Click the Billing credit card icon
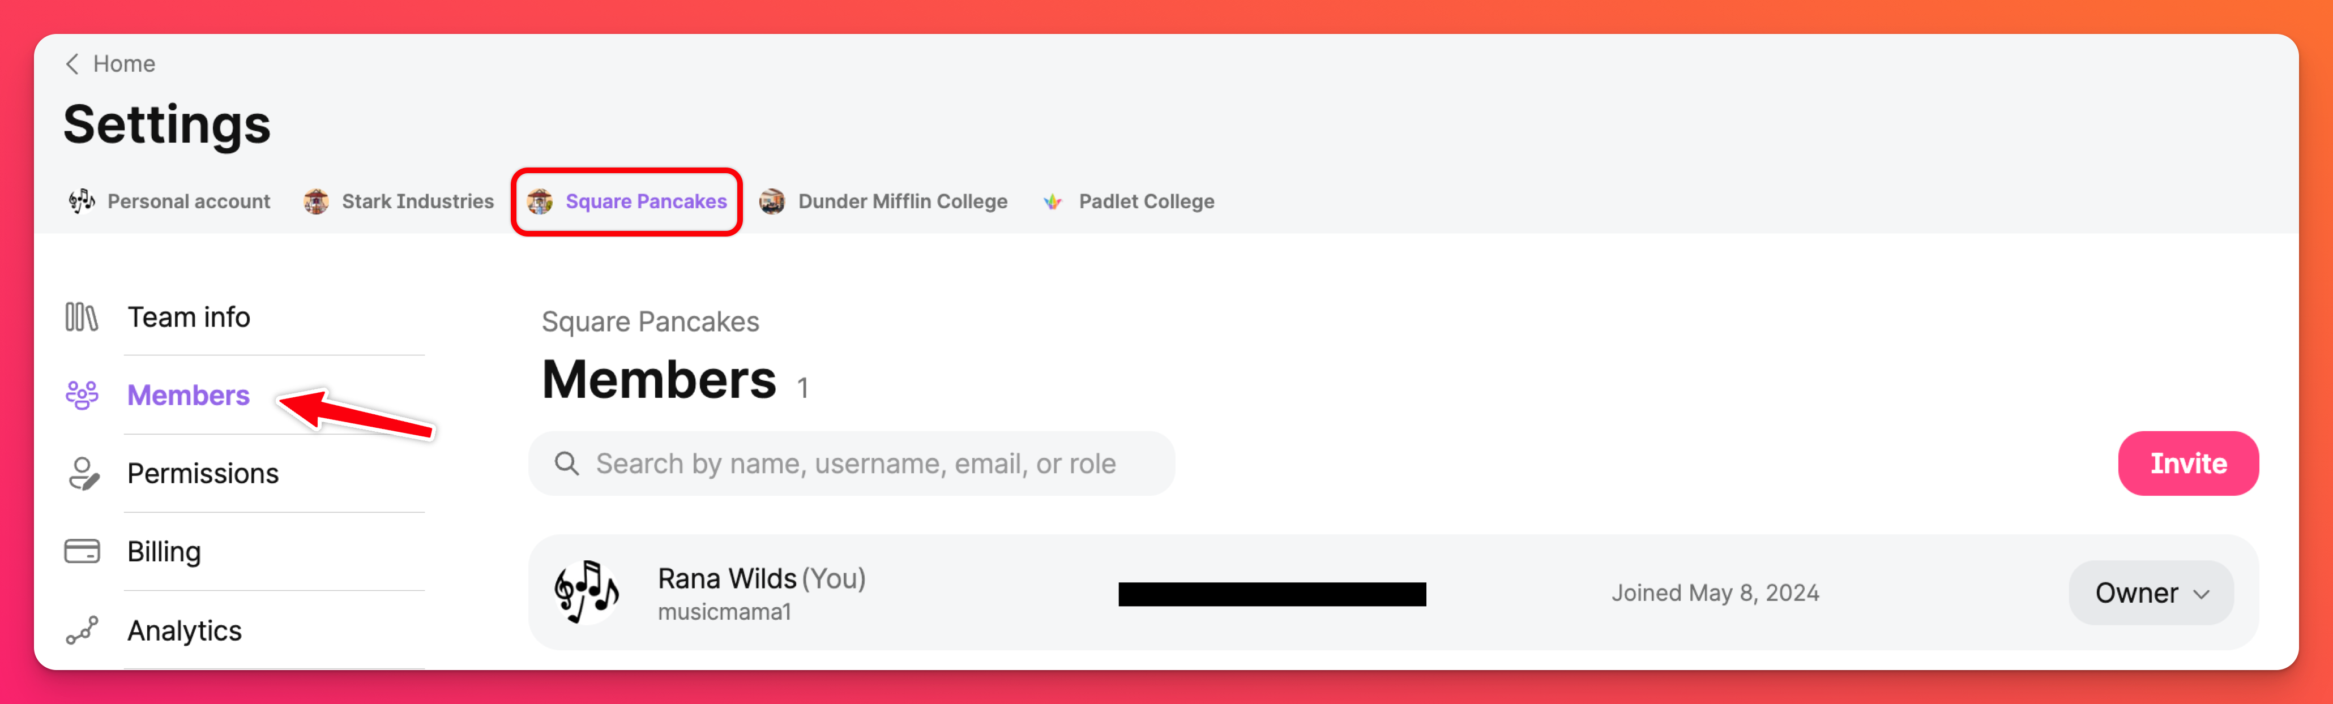The width and height of the screenshot is (2333, 704). [x=82, y=551]
